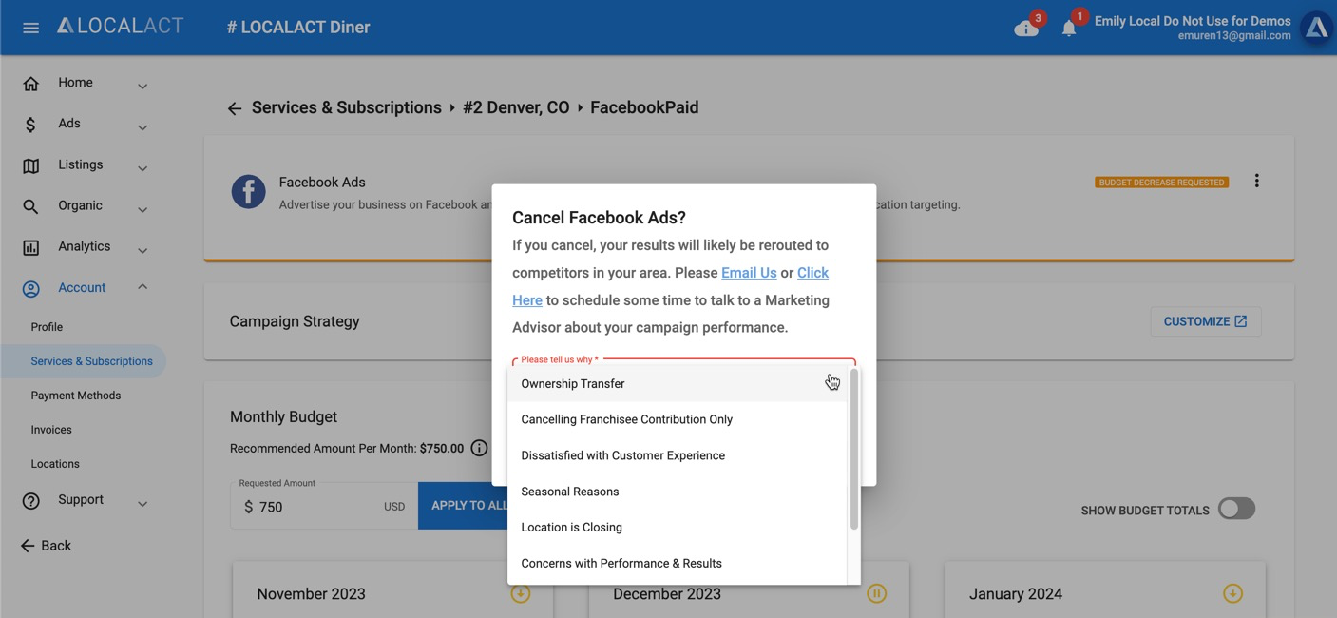The width and height of the screenshot is (1337, 618).
Task: Choose Dissatisfied with Customer Experience
Action: click(x=677, y=455)
